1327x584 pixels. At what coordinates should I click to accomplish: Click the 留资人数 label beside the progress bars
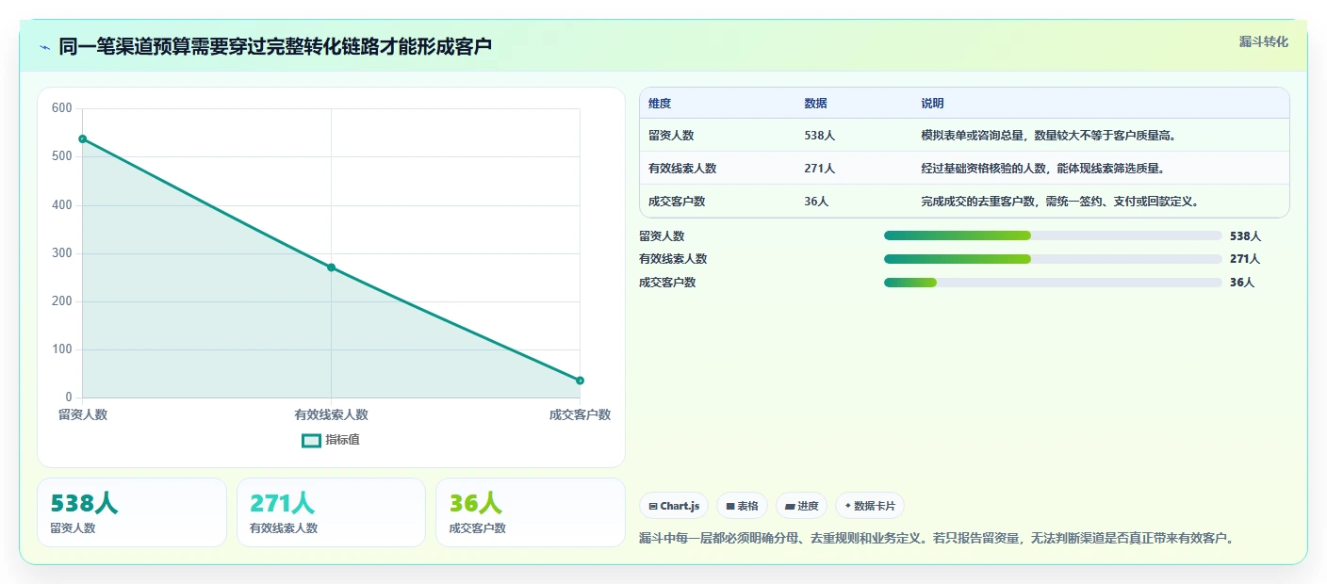click(662, 235)
